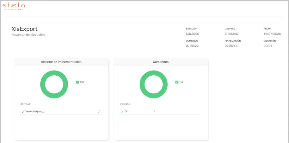Toggle the OK checkbox in Alcance de implementación
The image size is (289, 143).
(77, 82)
